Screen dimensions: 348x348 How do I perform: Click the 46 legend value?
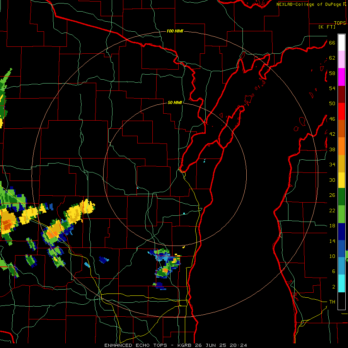pos(332,119)
